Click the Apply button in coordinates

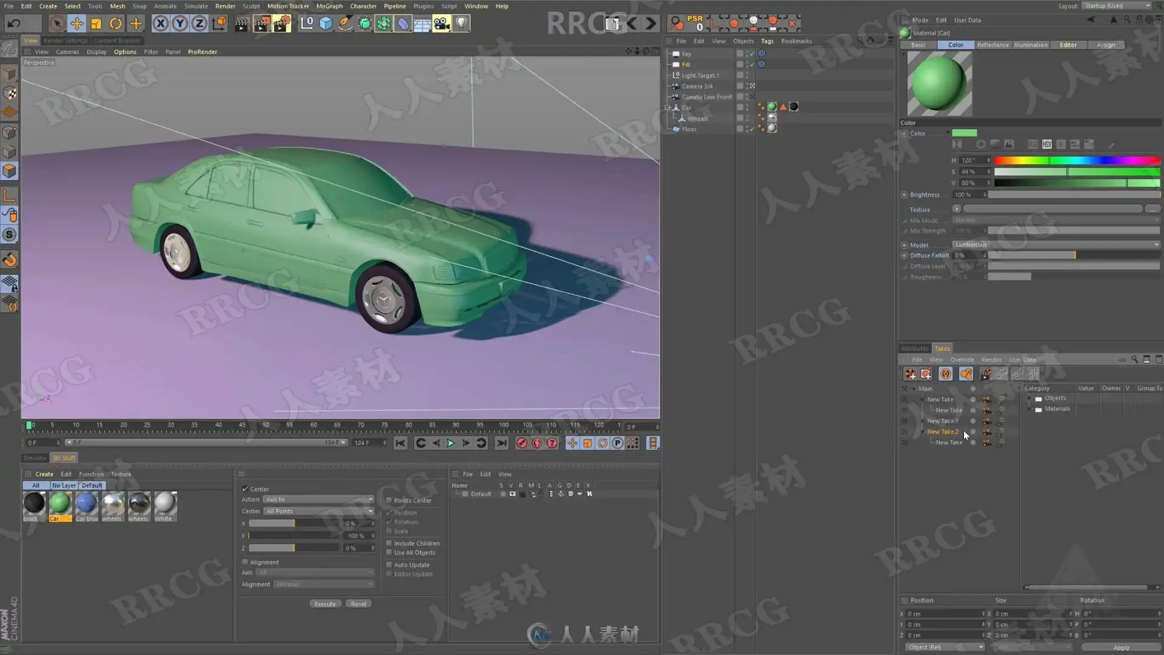point(1121,648)
